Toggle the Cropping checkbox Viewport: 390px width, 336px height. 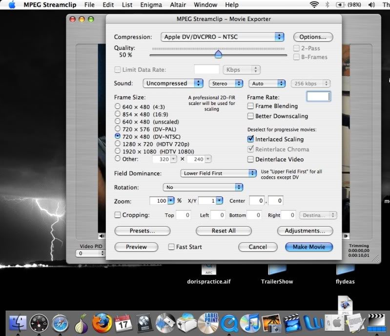point(118,215)
